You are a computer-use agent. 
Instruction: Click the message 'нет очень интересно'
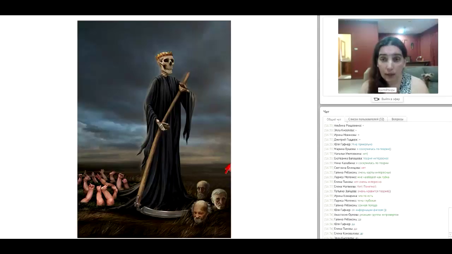[x=368, y=182]
